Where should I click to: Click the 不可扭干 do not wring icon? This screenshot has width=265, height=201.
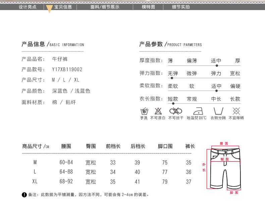click(176, 111)
